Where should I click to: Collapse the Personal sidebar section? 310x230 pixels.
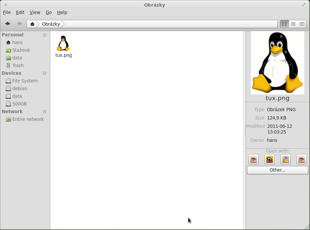tap(45, 35)
